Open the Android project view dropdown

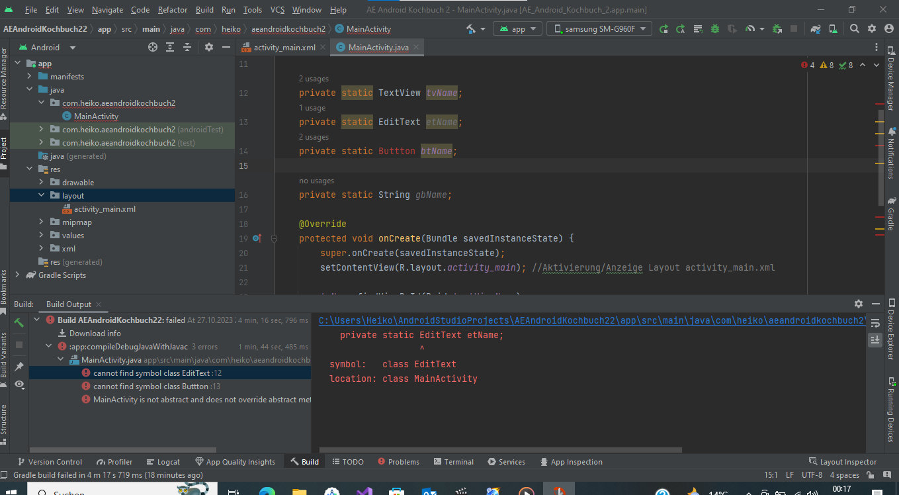click(x=48, y=48)
